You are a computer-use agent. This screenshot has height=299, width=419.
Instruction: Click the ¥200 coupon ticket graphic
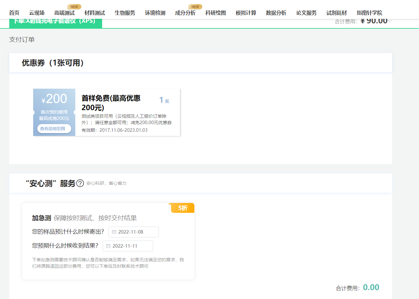tap(54, 99)
